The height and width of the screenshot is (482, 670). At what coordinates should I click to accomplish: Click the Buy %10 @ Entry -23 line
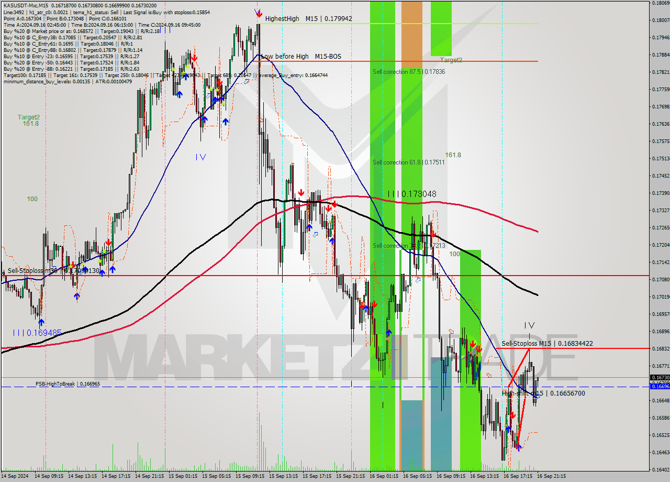[71, 56]
